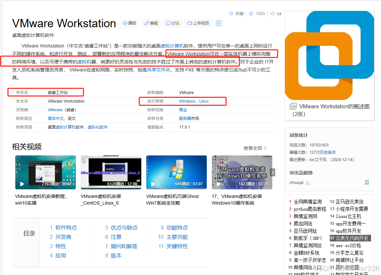Image resolution: width=381 pixels, height=275 pixels.
Task: Open the 全网舆情监测 hot search entry
Action: tap(308, 202)
